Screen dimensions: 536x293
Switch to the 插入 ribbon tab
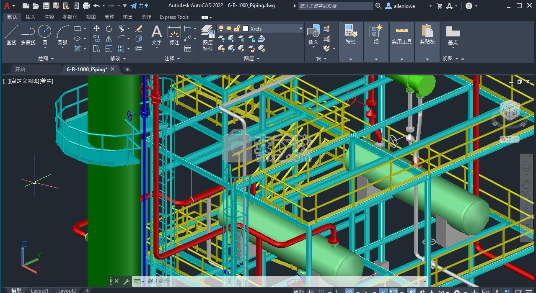tap(31, 17)
